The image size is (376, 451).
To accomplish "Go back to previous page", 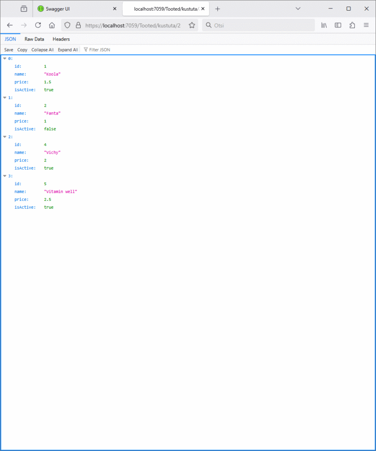I will [x=10, y=25].
